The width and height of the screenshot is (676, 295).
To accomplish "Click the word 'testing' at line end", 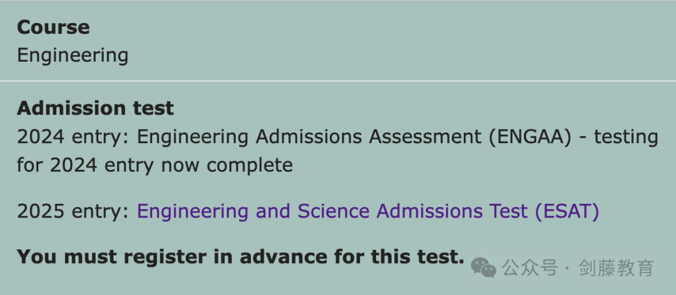I will (626, 137).
